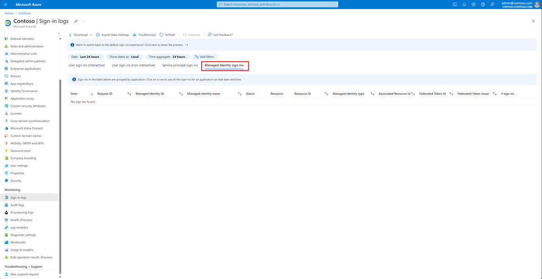Click the External Identities sidebar icon
542x279 pixels.
coord(6,39)
